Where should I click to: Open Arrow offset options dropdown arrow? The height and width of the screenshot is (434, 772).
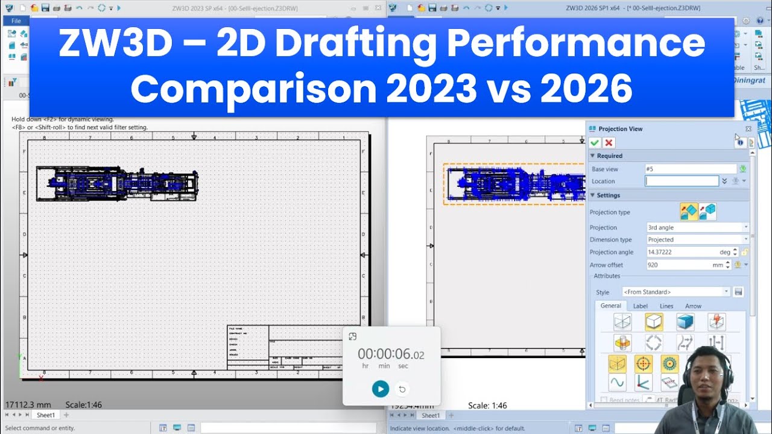(745, 265)
